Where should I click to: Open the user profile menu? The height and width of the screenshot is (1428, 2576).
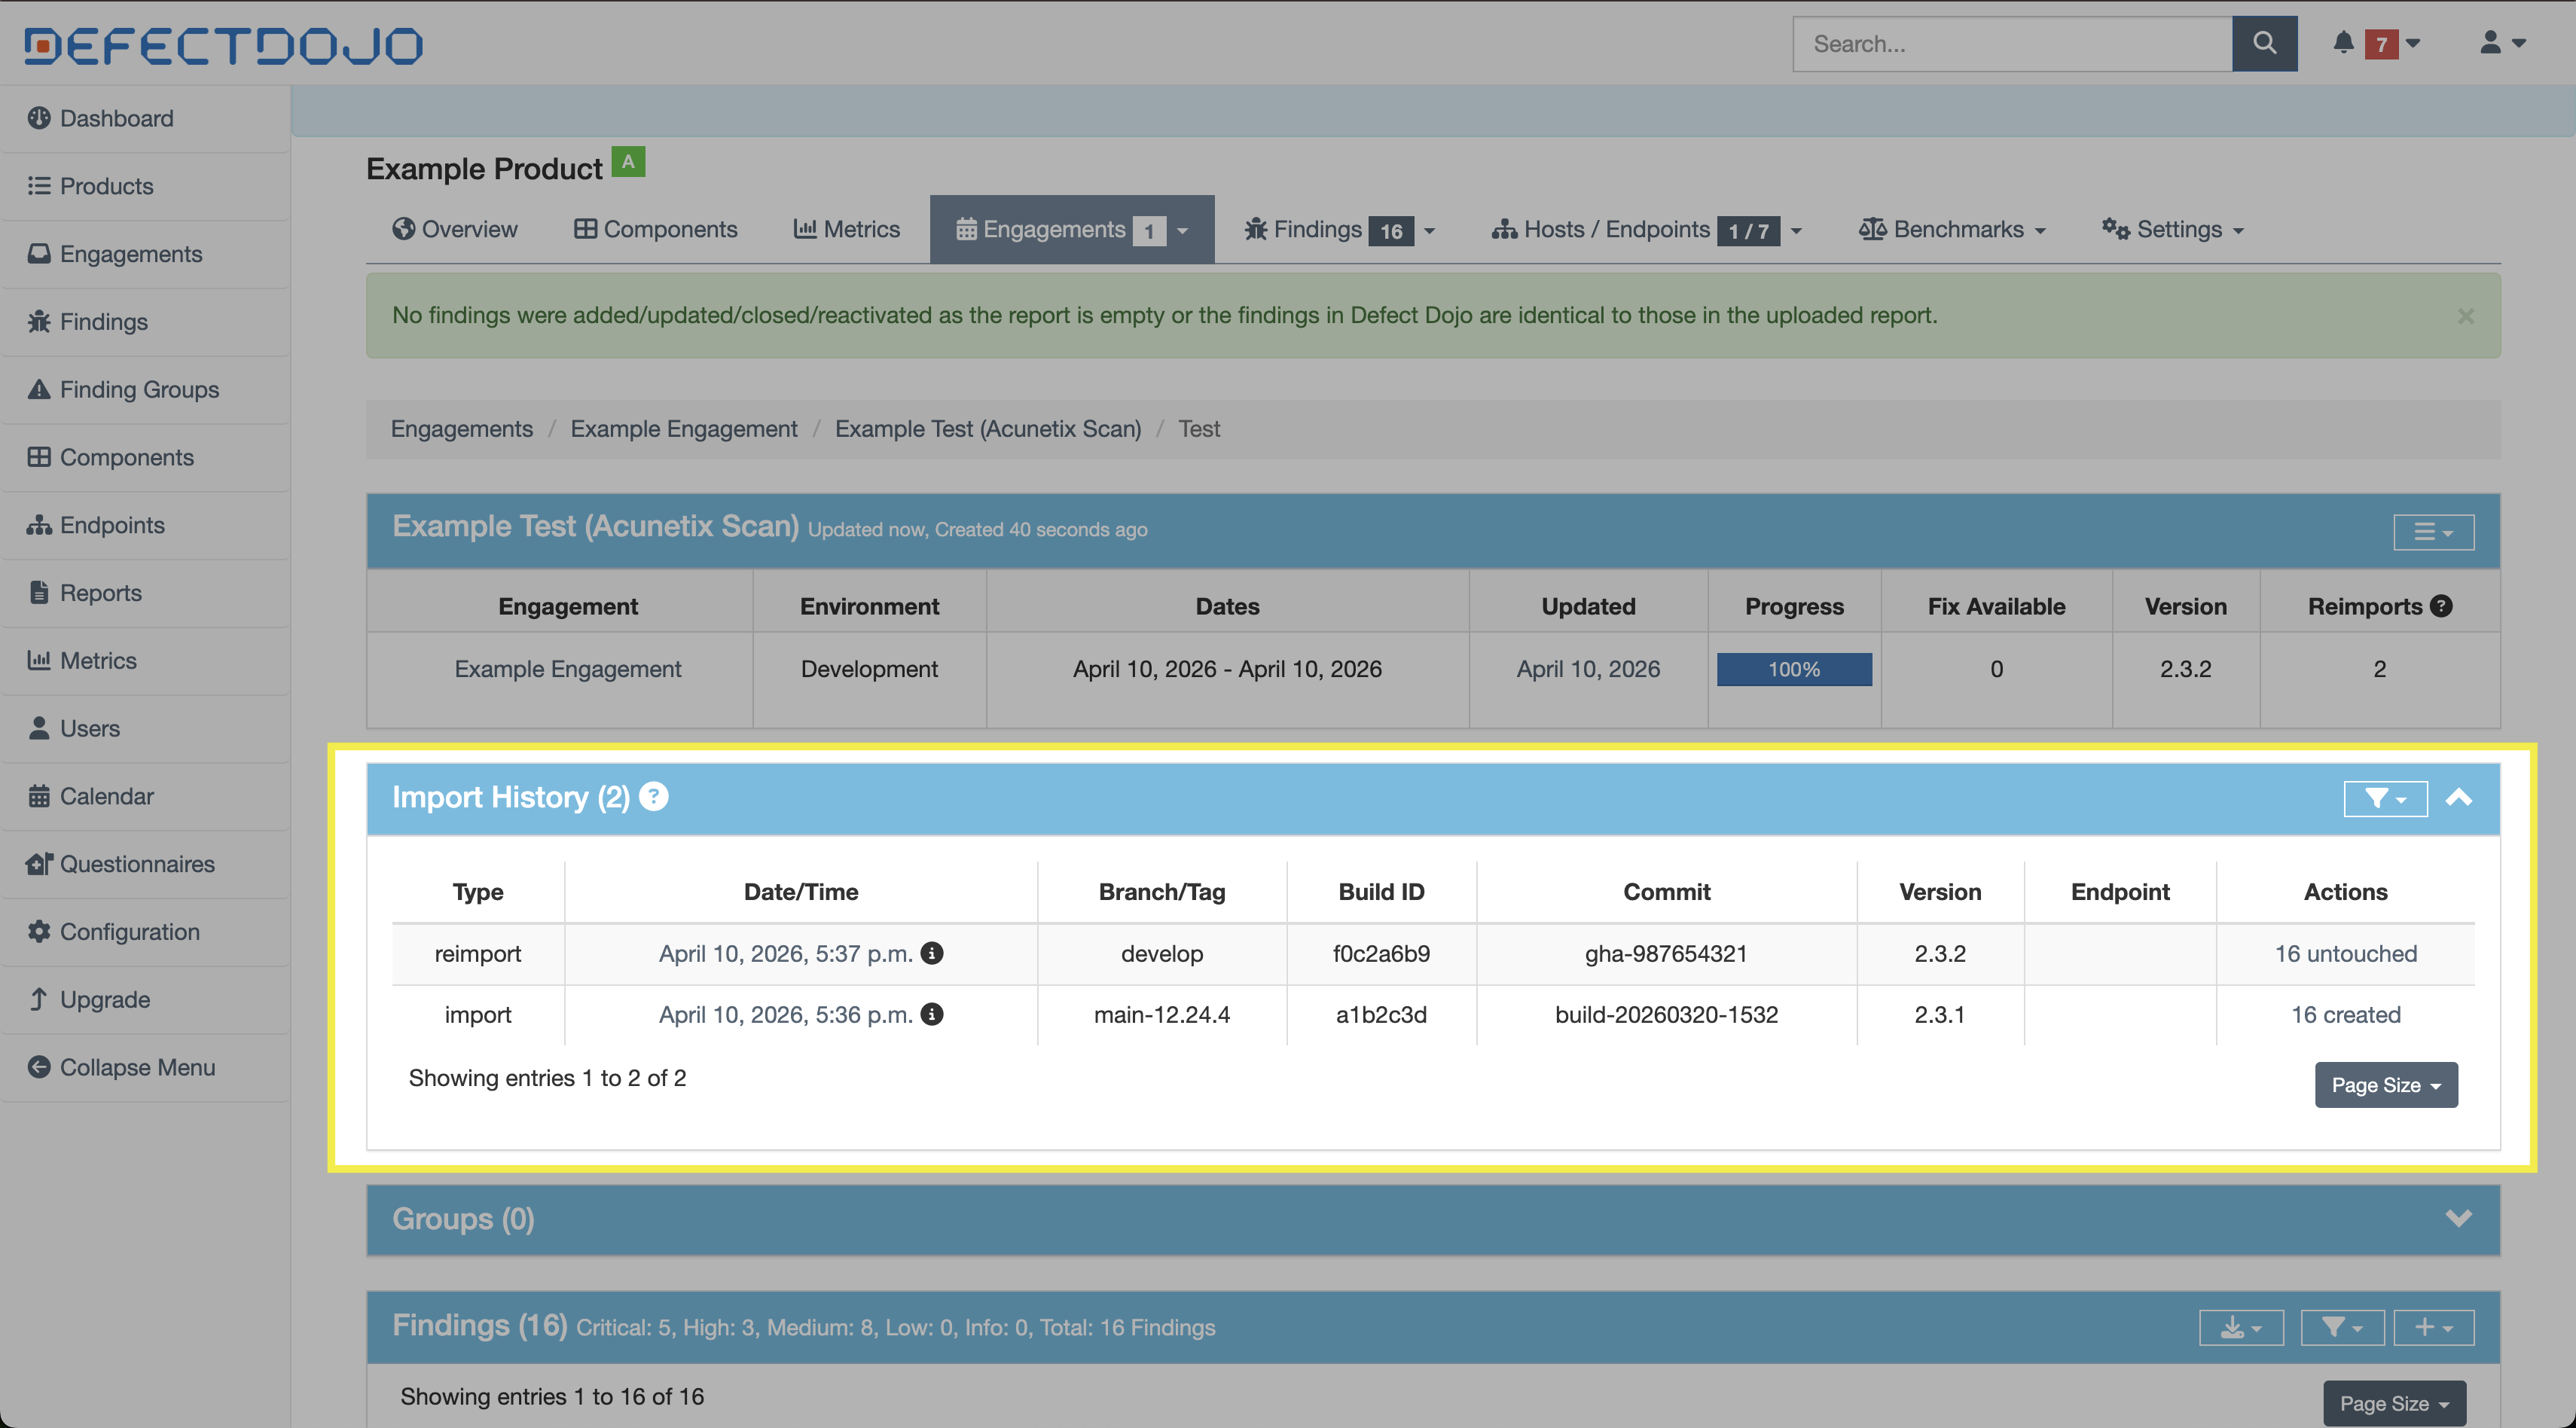point(2501,43)
